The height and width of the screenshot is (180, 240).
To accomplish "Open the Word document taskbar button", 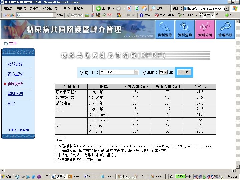I will click(91, 176).
